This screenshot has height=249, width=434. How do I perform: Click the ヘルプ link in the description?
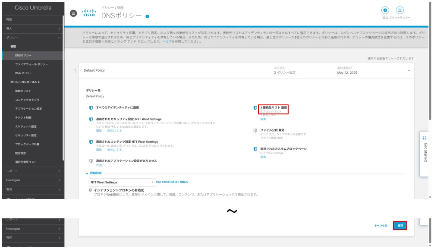click(167, 41)
